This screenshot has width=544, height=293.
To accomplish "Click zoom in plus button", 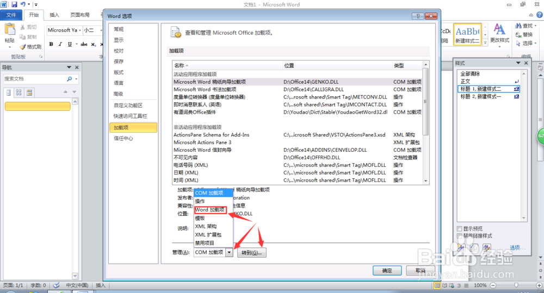I will click(x=539, y=285).
